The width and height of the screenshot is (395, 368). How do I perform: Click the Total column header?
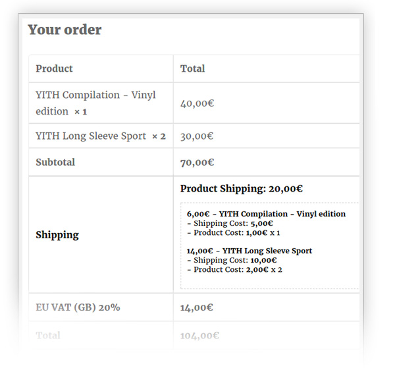click(x=192, y=68)
